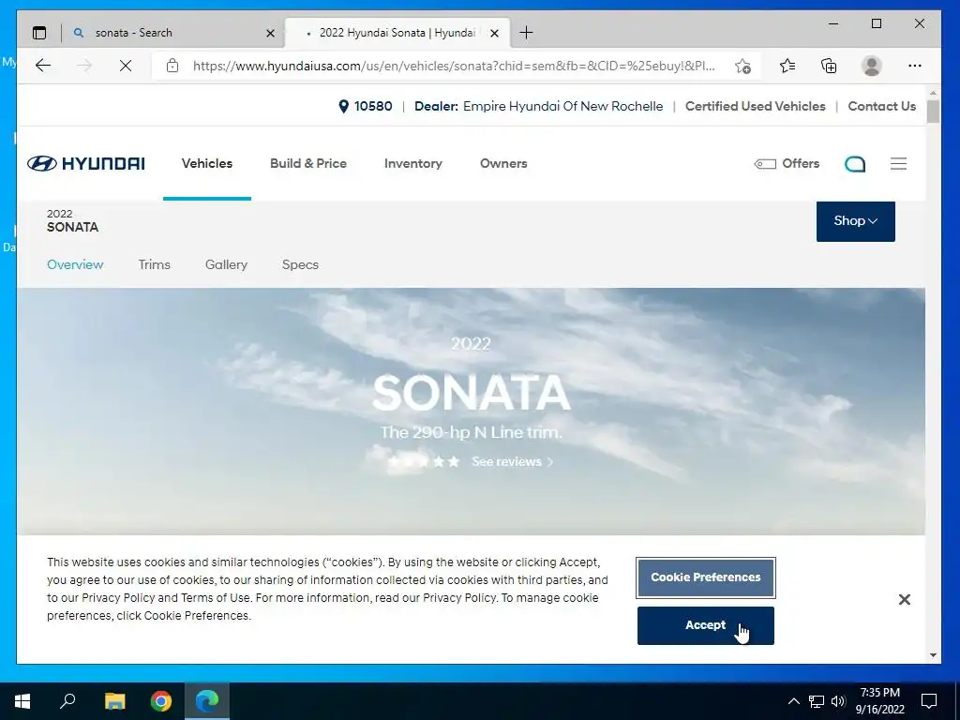
Task: Close the 2022 Hyundai Sonata tab
Action: tap(495, 33)
